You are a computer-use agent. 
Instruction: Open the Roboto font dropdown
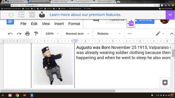click(109, 34)
